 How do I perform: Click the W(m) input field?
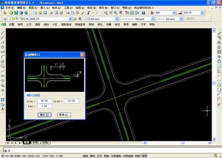(x=44, y=107)
